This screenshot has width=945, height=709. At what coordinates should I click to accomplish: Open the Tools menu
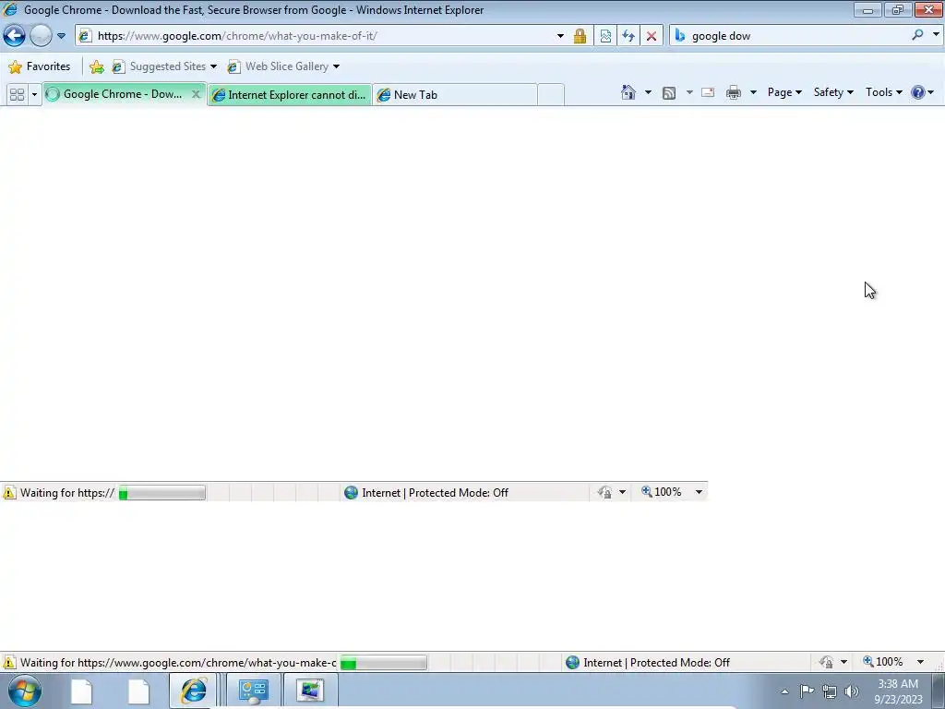(883, 92)
